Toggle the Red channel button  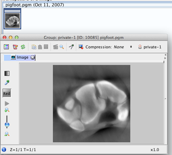tap(7, 93)
